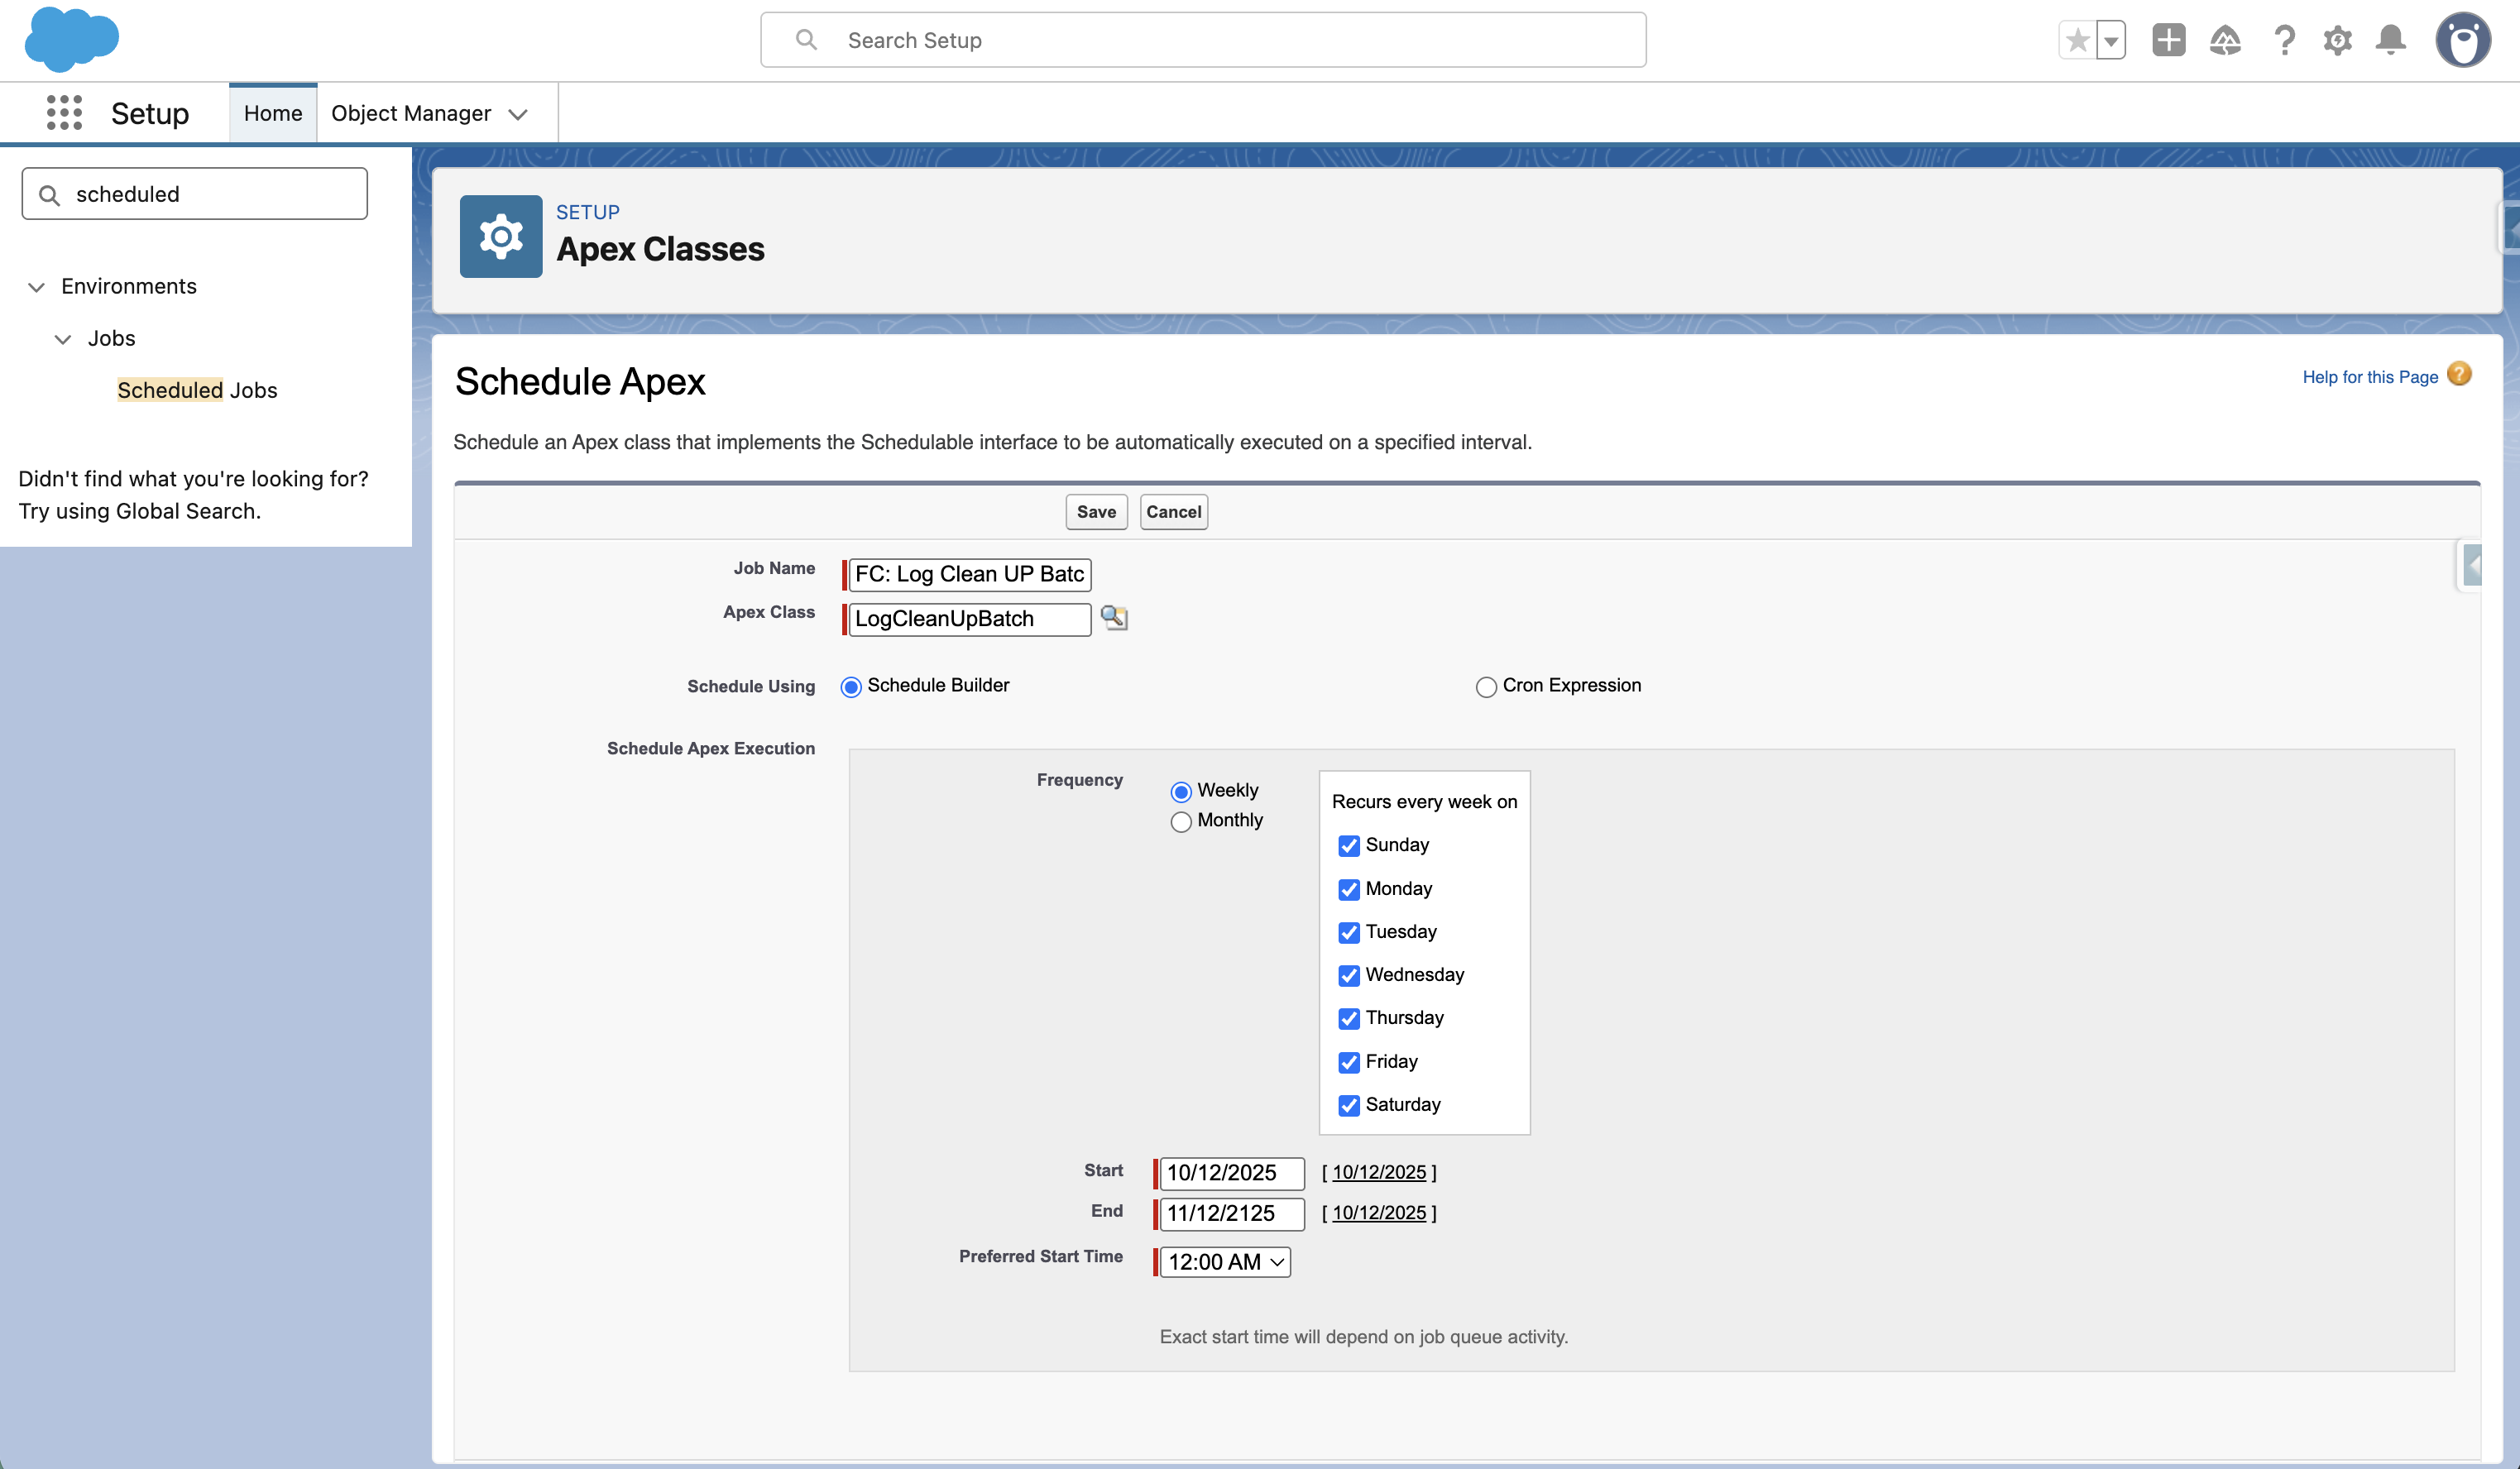Focus the Search Setup box

point(1203,40)
